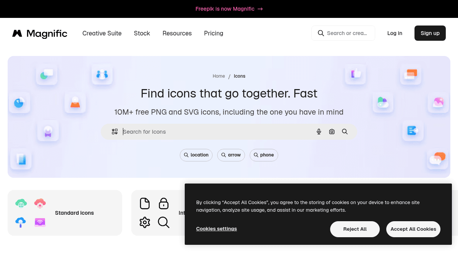Viewport: 458px width, 257px height.
Task: Go to the Pricing page
Action: point(214,34)
